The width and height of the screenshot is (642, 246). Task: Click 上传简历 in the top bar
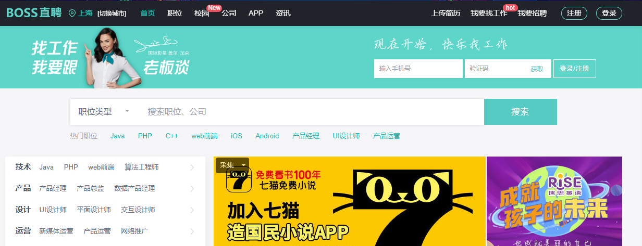point(446,13)
